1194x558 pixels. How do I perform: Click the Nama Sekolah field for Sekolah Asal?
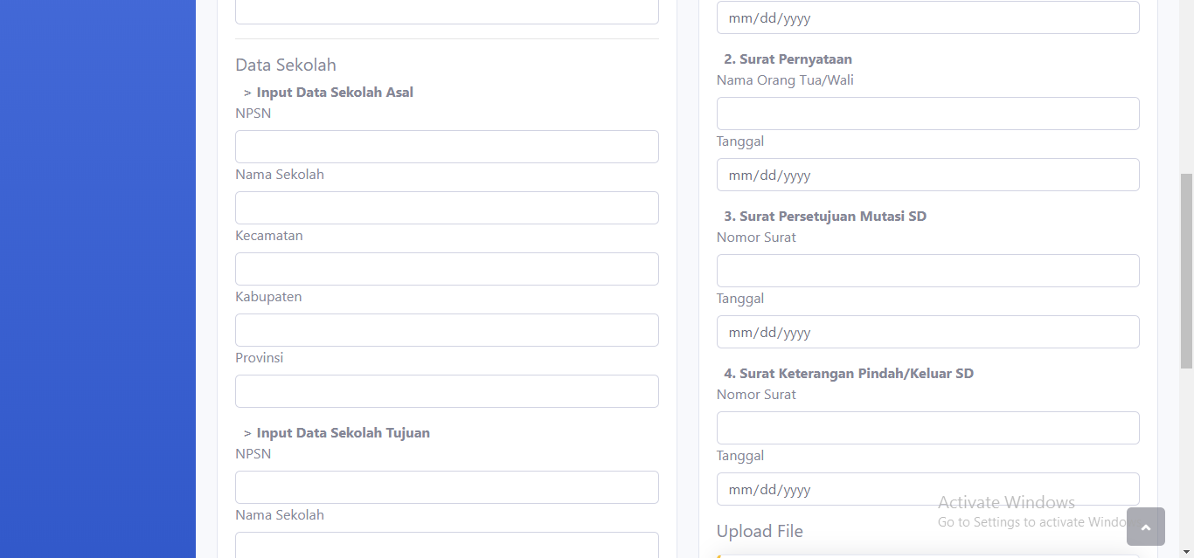(x=447, y=208)
